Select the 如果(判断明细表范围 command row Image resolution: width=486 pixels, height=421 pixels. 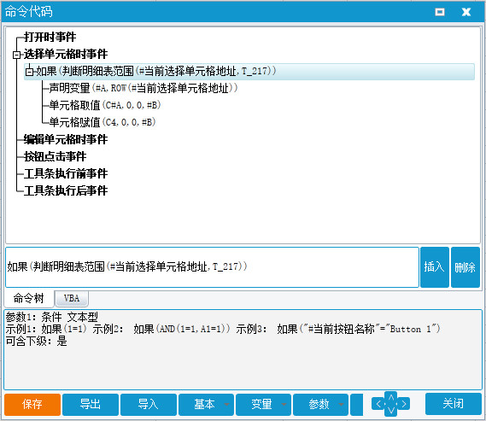pos(249,72)
